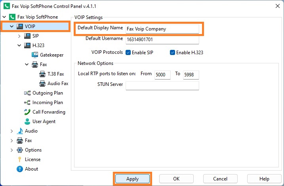Image resolution: width=284 pixels, height=186 pixels.
Task: Expand the Audio tree node
Action: [12, 131]
